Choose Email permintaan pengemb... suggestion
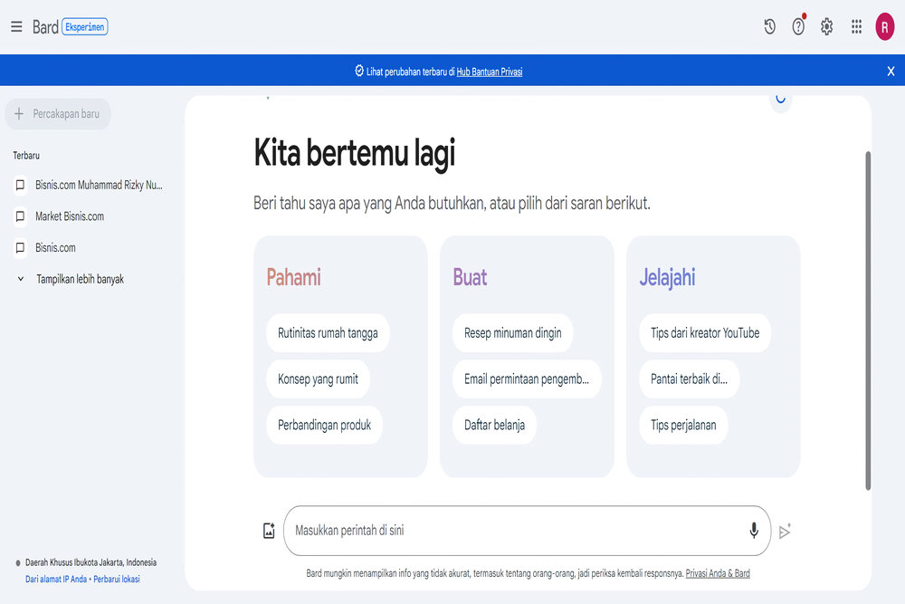 (x=527, y=379)
